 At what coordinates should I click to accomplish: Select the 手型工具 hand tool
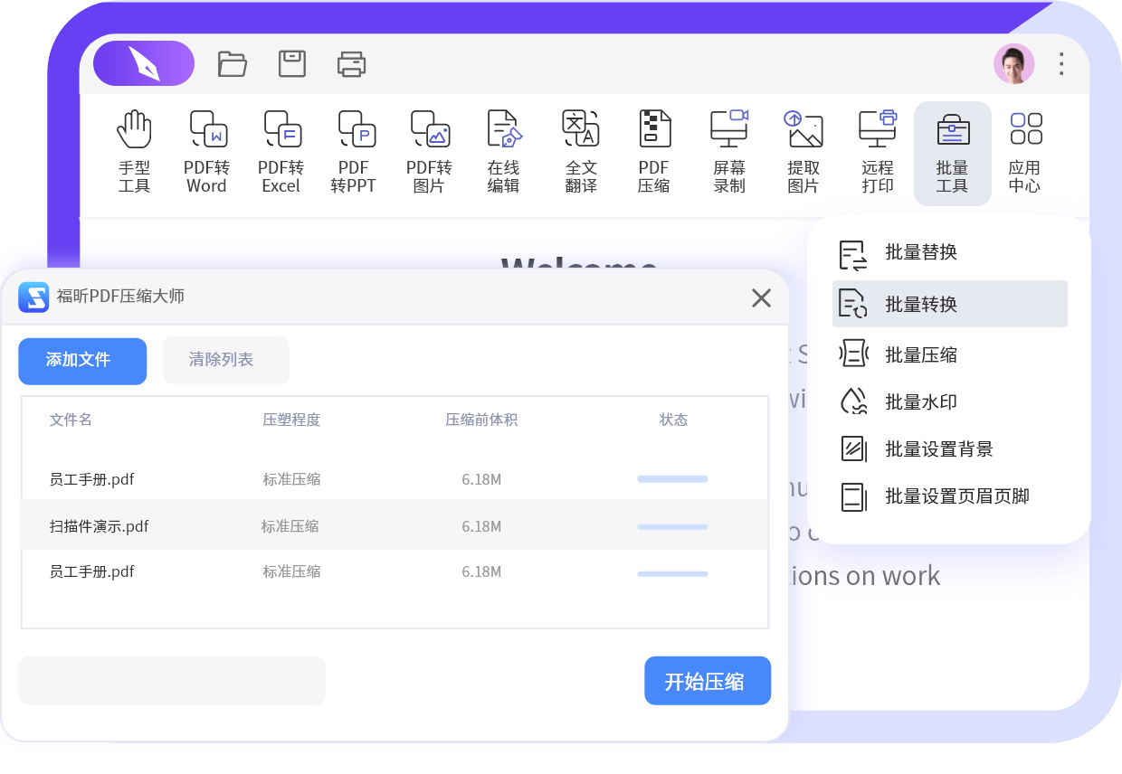(134, 152)
